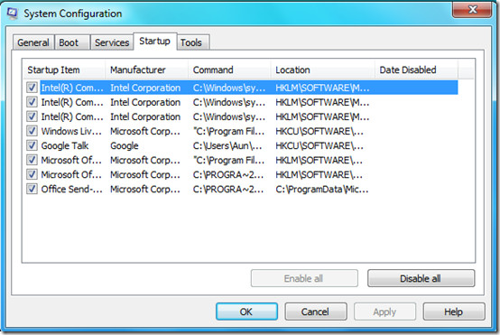The width and height of the screenshot is (500, 335).
Task: Toggle the Windows Liv... startup checkbox
Action: point(32,131)
